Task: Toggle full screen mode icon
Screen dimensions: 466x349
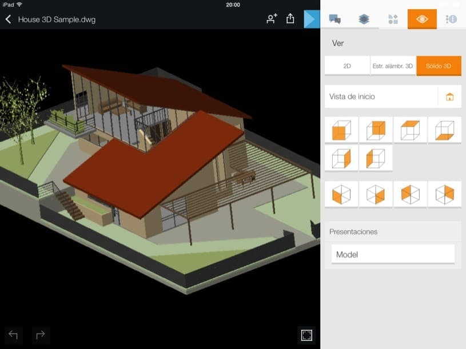Action: tap(306, 335)
